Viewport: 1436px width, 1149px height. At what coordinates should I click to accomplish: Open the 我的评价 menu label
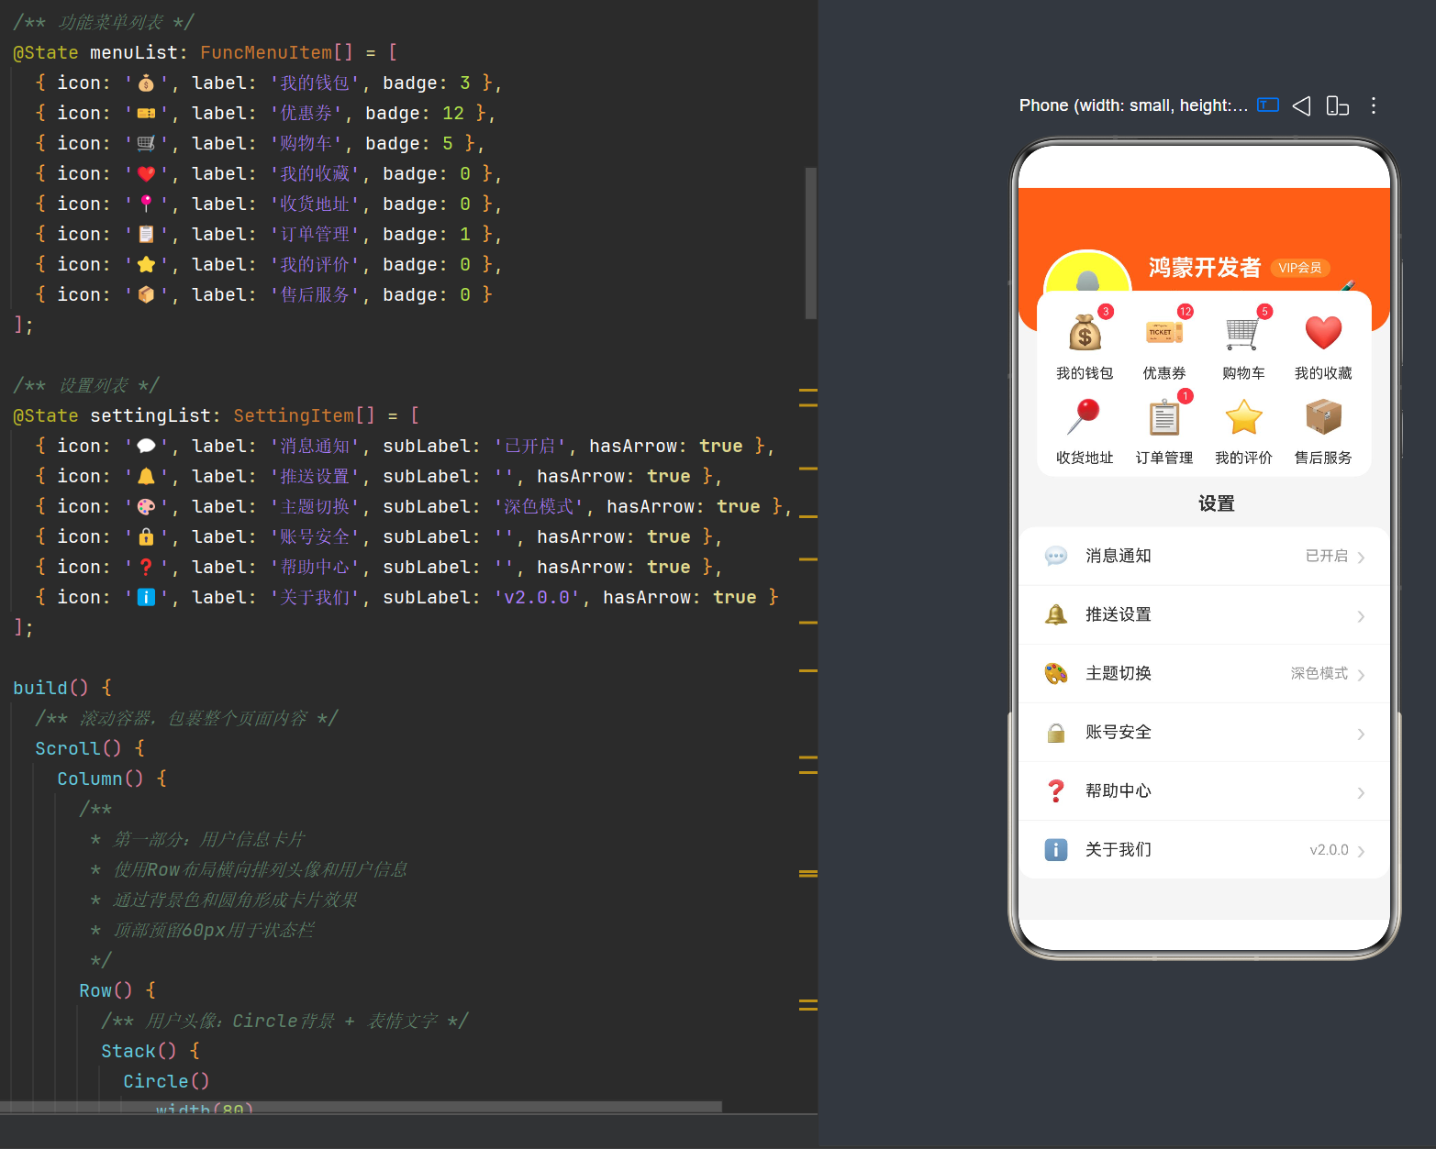(x=1243, y=458)
